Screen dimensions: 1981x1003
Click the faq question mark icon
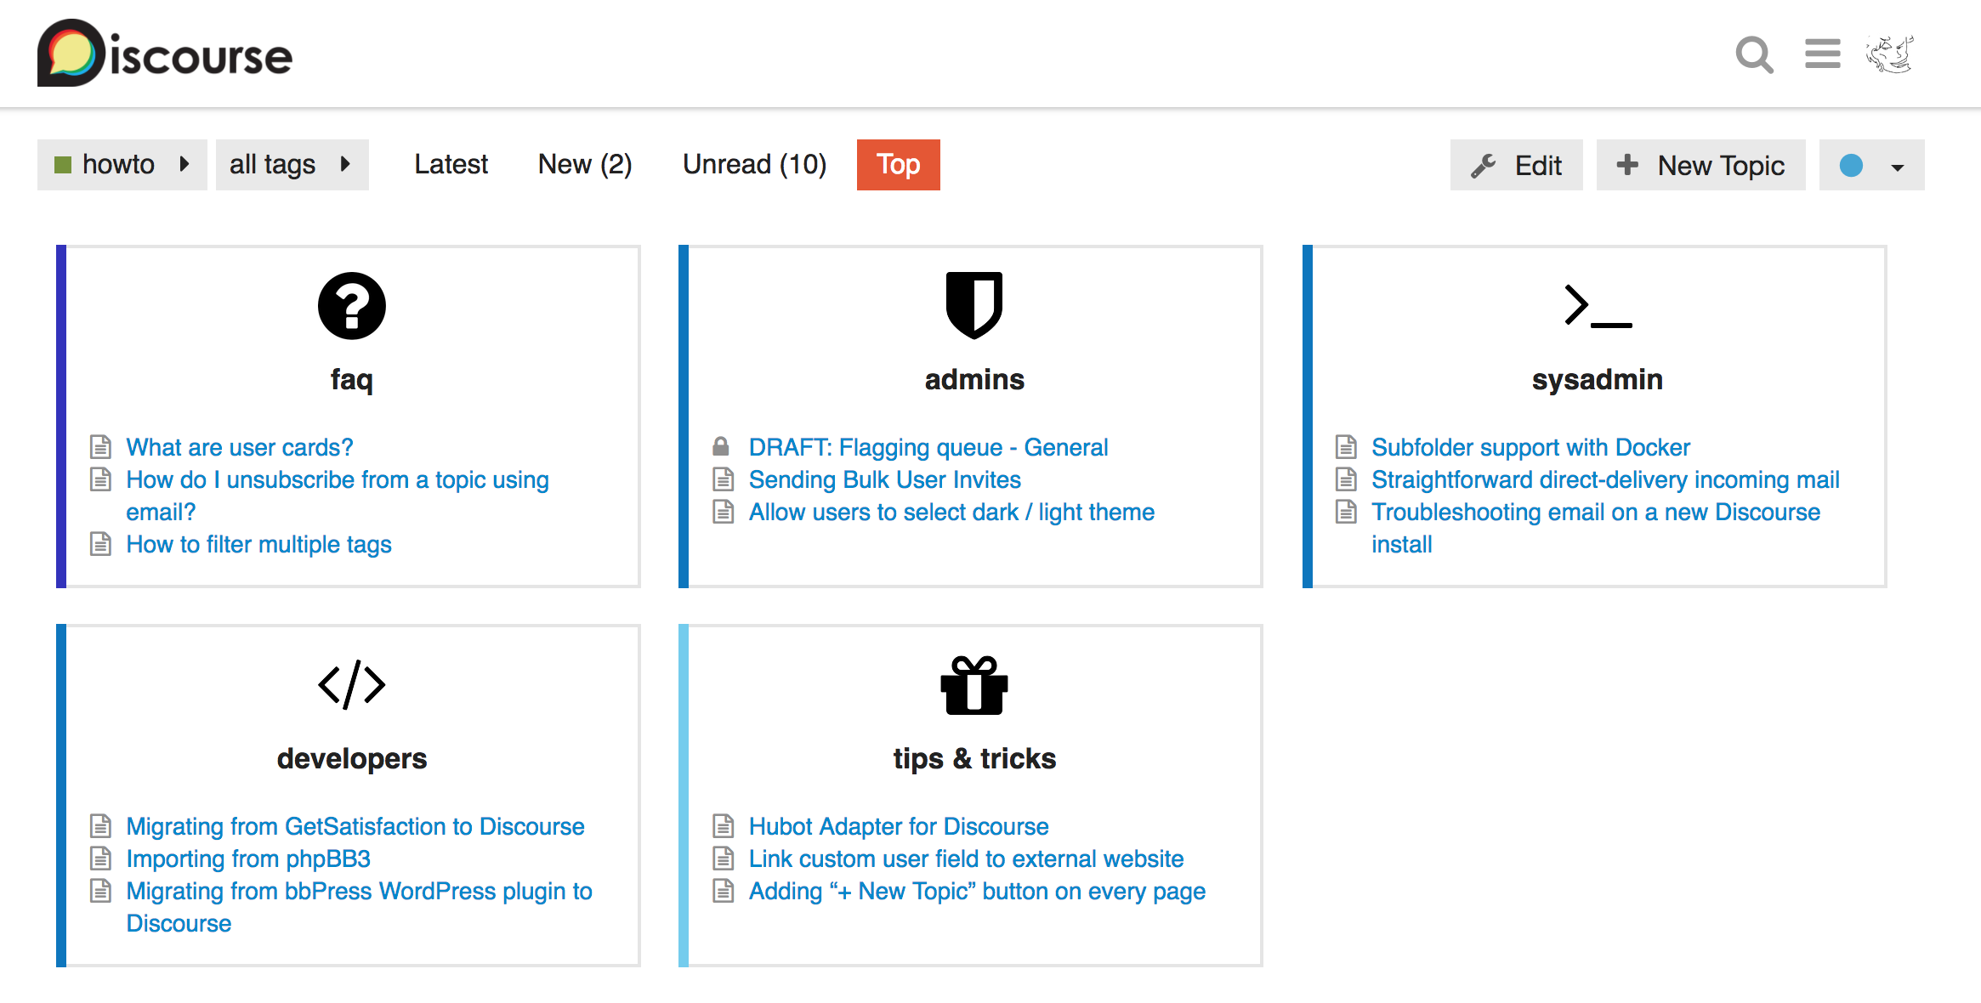coord(351,306)
